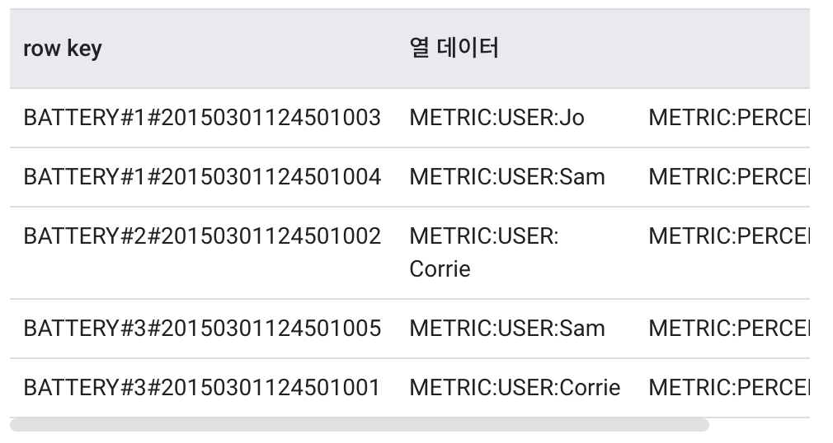833x443 pixels.
Task: Click METRIC:USER:Corrie cell in last row
Action: pos(515,388)
